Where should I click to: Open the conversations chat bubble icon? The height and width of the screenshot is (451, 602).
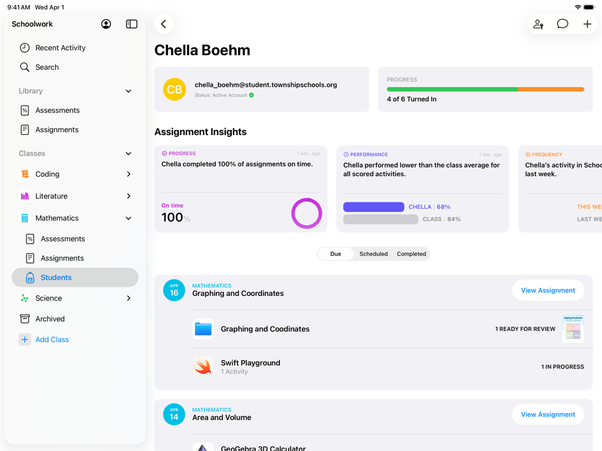click(x=563, y=24)
